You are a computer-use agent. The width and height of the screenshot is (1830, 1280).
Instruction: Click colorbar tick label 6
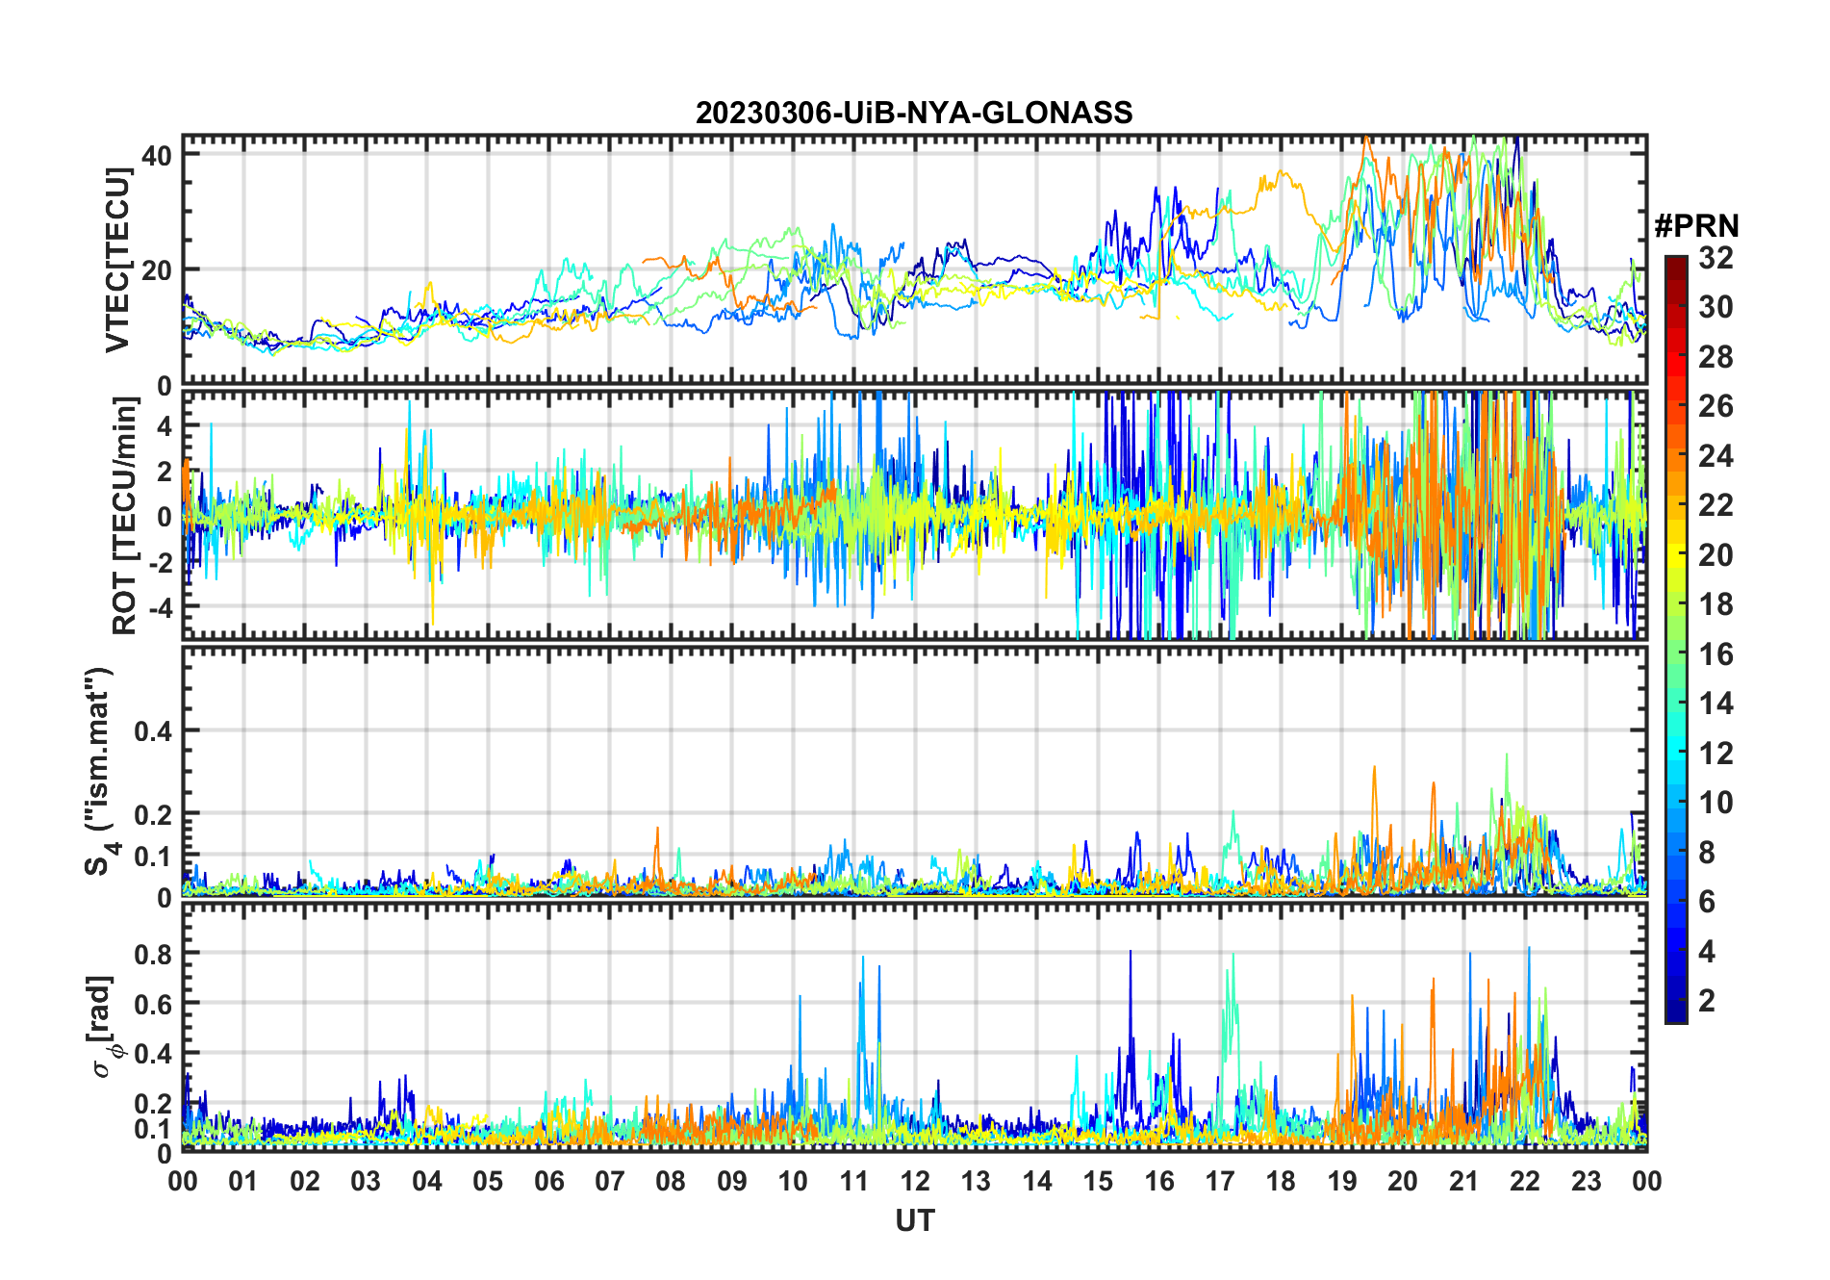click(1708, 902)
